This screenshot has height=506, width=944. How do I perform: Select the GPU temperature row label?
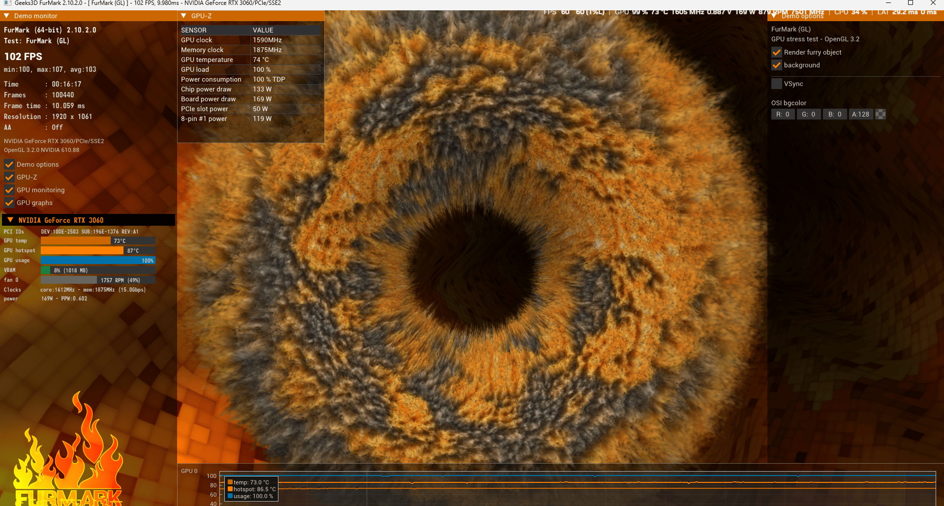[207, 60]
